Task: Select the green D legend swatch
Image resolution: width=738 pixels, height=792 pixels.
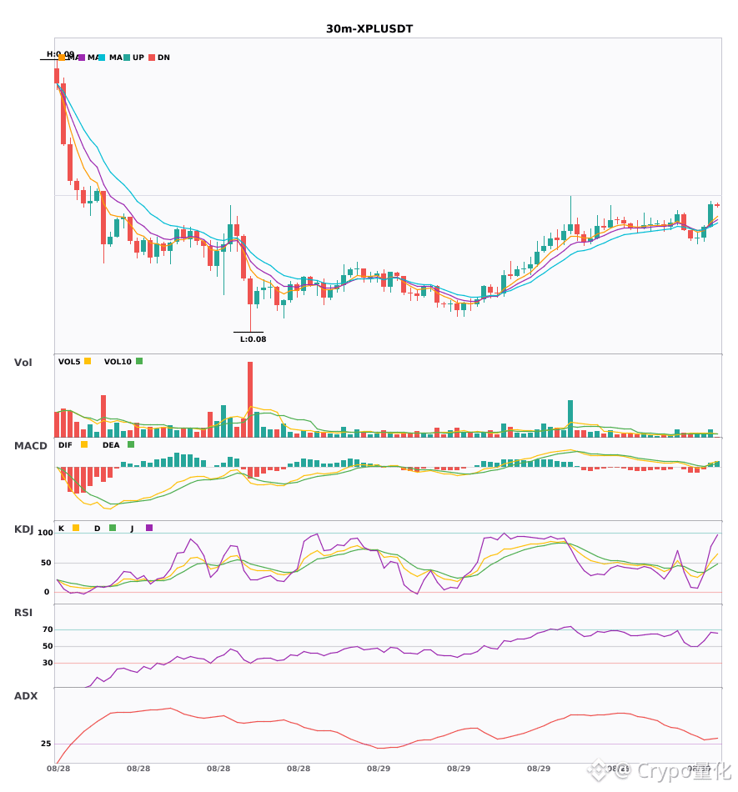Action: [113, 528]
